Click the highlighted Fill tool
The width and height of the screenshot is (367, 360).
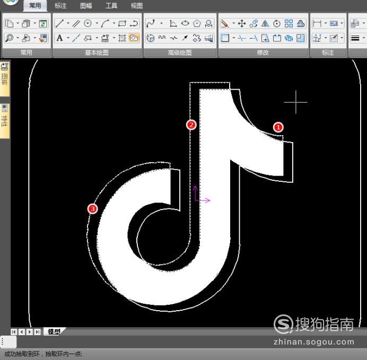[x=134, y=38]
